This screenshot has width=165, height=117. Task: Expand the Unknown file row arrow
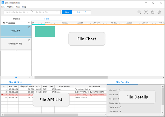coord(16,50)
